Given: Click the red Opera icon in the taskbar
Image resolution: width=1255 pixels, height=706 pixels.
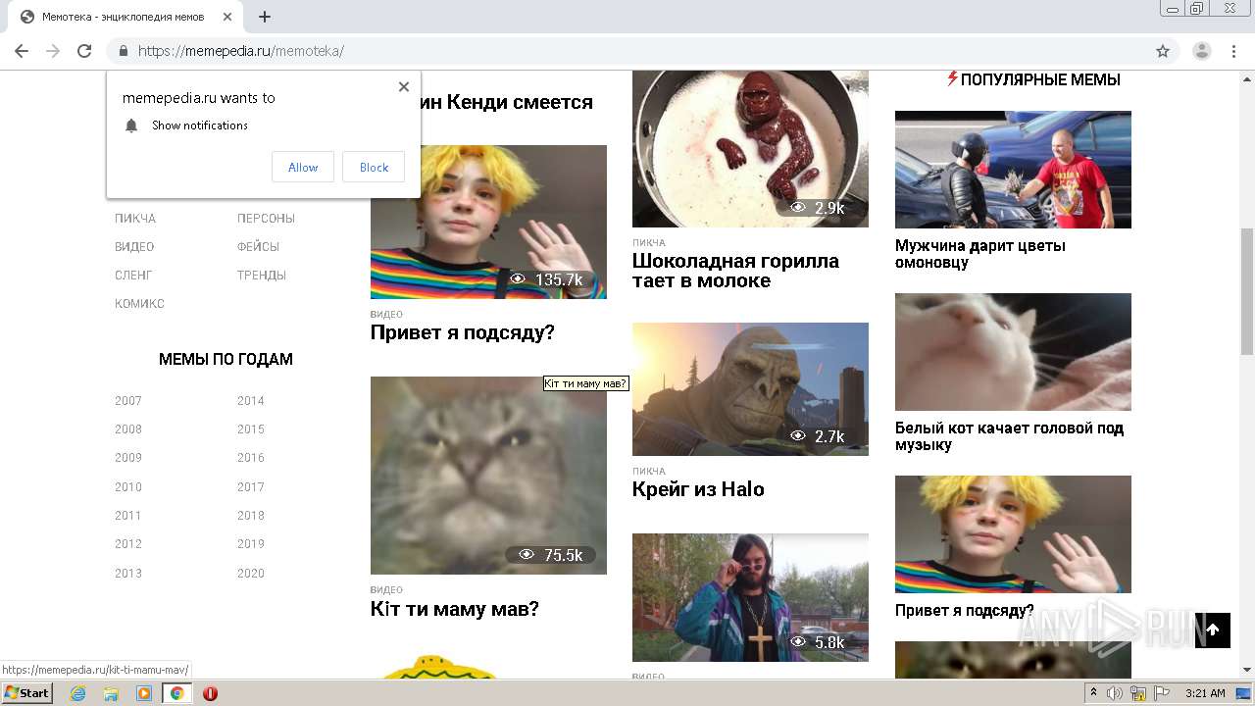Looking at the screenshot, I should (x=210, y=693).
